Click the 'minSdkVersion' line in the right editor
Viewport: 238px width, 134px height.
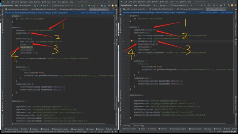pos(146,41)
